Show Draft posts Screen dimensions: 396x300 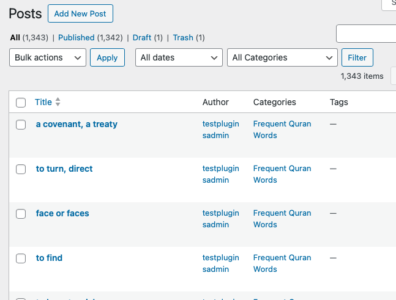(x=142, y=37)
